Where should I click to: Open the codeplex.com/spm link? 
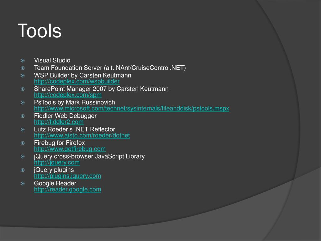coord(68,95)
